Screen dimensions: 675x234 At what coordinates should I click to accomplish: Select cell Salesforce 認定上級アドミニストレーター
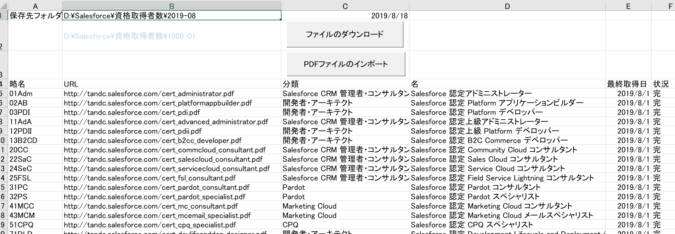point(507,121)
